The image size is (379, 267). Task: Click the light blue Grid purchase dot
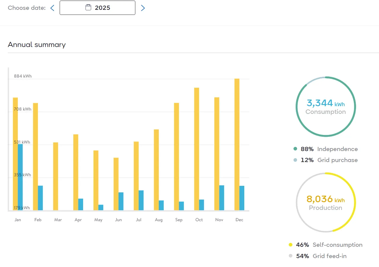tap(295, 160)
